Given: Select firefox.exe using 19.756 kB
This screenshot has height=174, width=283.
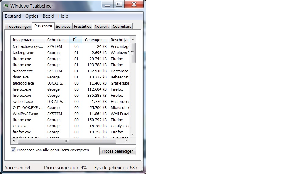Looking at the screenshot, I should (70, 132).
